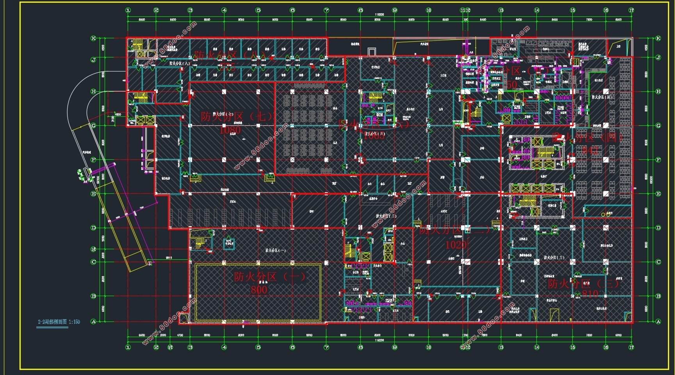
Task: Click red label 防火分区（六）1005
Action: click(374, 129)
